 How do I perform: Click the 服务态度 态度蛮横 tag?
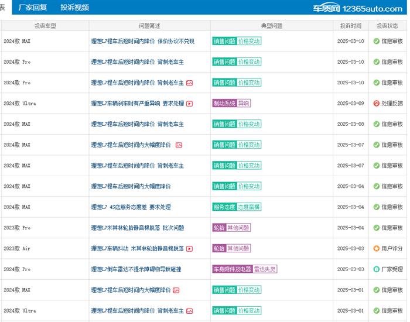[x=237, y=207]
